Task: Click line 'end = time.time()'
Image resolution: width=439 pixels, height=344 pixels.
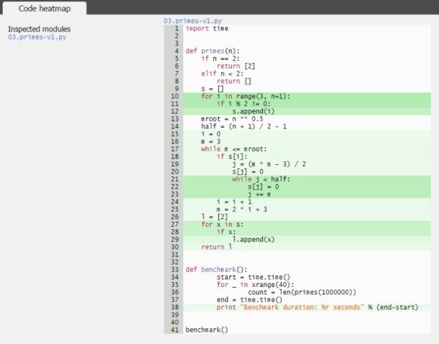Action: [250, 300]
